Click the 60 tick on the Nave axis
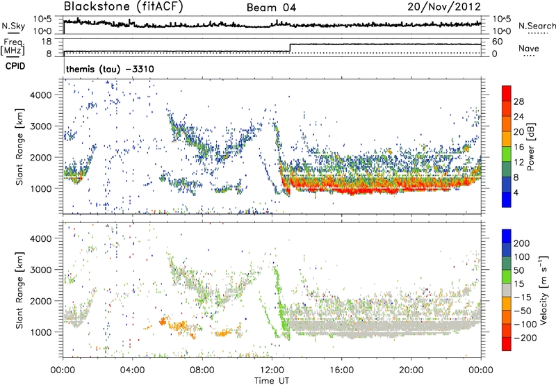Image resolution: width=556 pixels, height=385 pixels. pyautogui.click(x=497, y=42)
